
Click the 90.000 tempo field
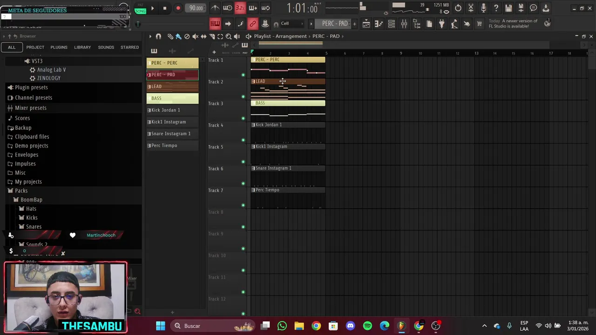[x=196, y=8]
